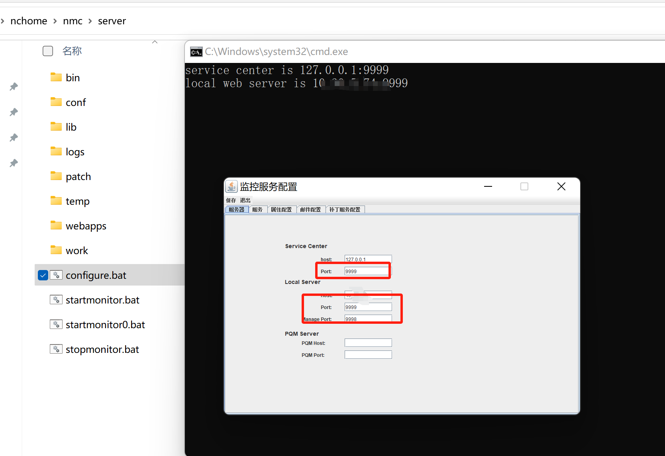The height and width of the screenshot is (456, 665).
Task: Click the PQM Host input field
Action: click(368, 343)
